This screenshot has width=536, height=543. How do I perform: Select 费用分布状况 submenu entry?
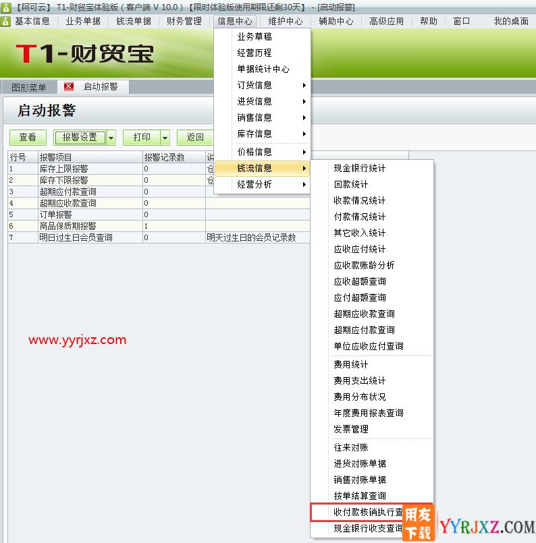click(372, 397)
